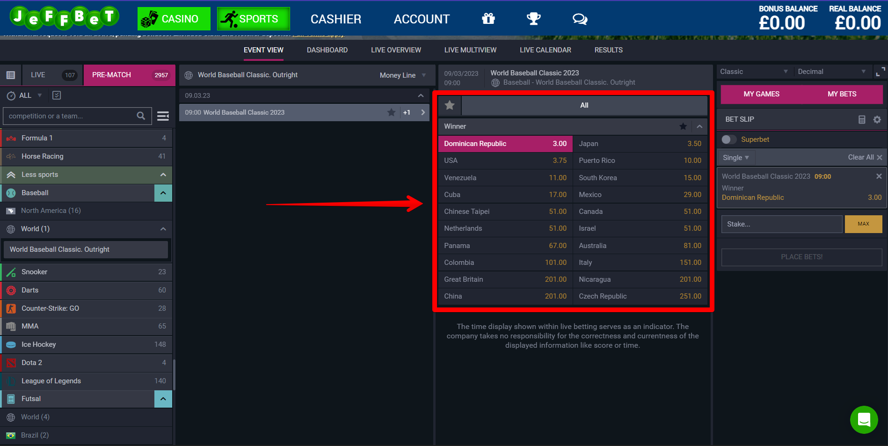The width and height of the screenshot is (888, 446).
Task: Switch to the DASHBOARD tab
Action: point(327,50)
